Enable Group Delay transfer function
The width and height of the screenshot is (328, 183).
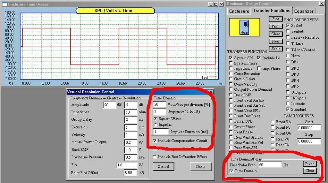pos(231,79)
